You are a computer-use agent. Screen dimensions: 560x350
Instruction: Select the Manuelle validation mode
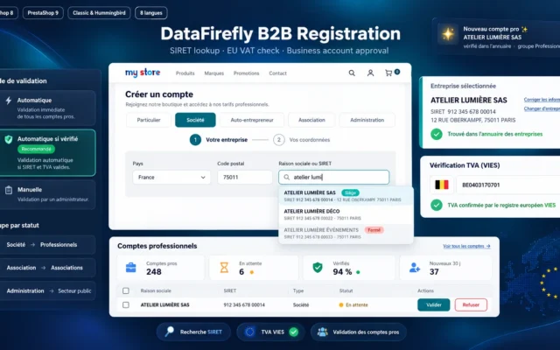[x=47, y=194]
